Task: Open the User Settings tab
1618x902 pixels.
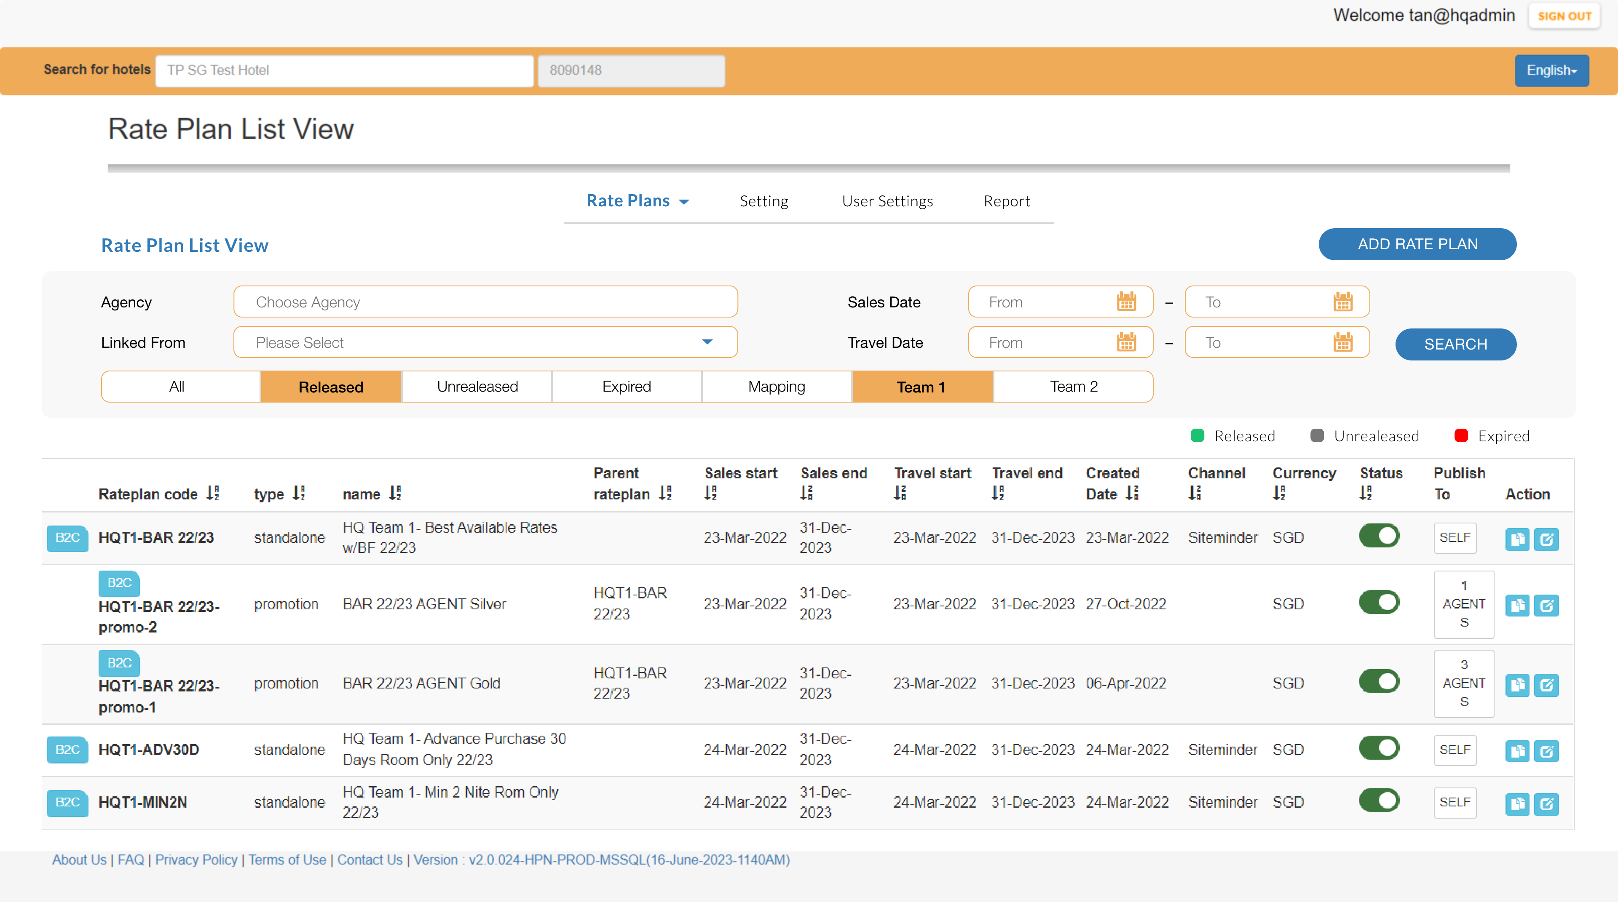Action: [887, 201]
